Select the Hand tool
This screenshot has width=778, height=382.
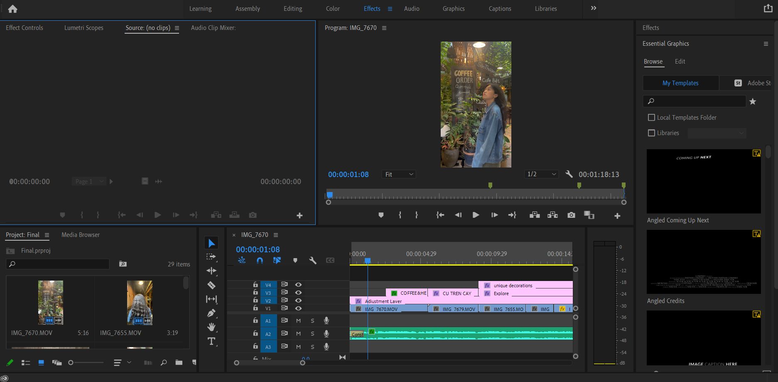click(211, 327)
